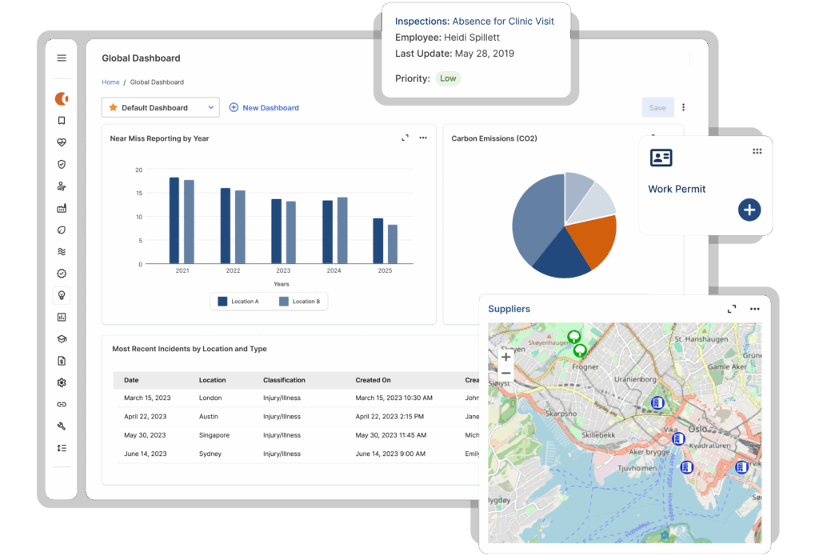The width and height of the screenshot is (819, 556).
Task: Open the three-dot menu on Near Miss Reporting card
Action: tap(423, 138)
